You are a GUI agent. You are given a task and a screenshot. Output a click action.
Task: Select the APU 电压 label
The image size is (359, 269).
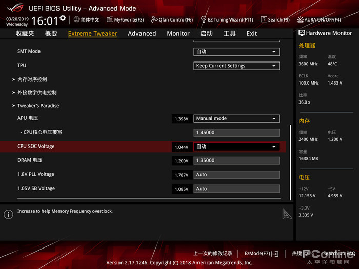coord(28,118)
